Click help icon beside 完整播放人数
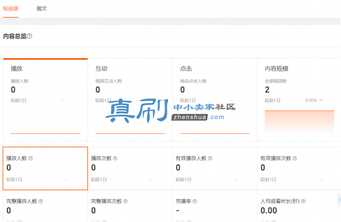The image size is (341, 222). (41, 201)
